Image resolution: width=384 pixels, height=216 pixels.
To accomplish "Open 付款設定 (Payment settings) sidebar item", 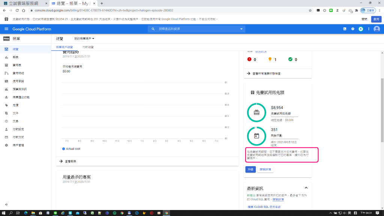I will pyautogui.click(x=25, y=129).
